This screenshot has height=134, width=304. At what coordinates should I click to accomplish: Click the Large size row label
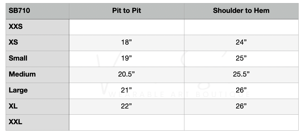pyautogui.click(x=18, y=91)
